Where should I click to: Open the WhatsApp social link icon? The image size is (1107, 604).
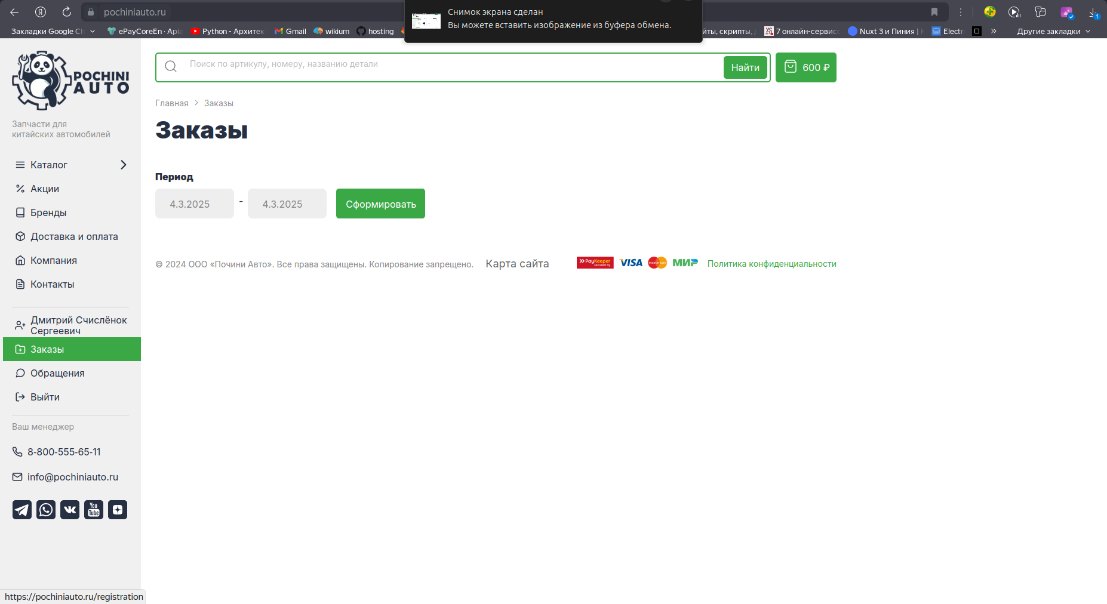[x=46, y=510]
